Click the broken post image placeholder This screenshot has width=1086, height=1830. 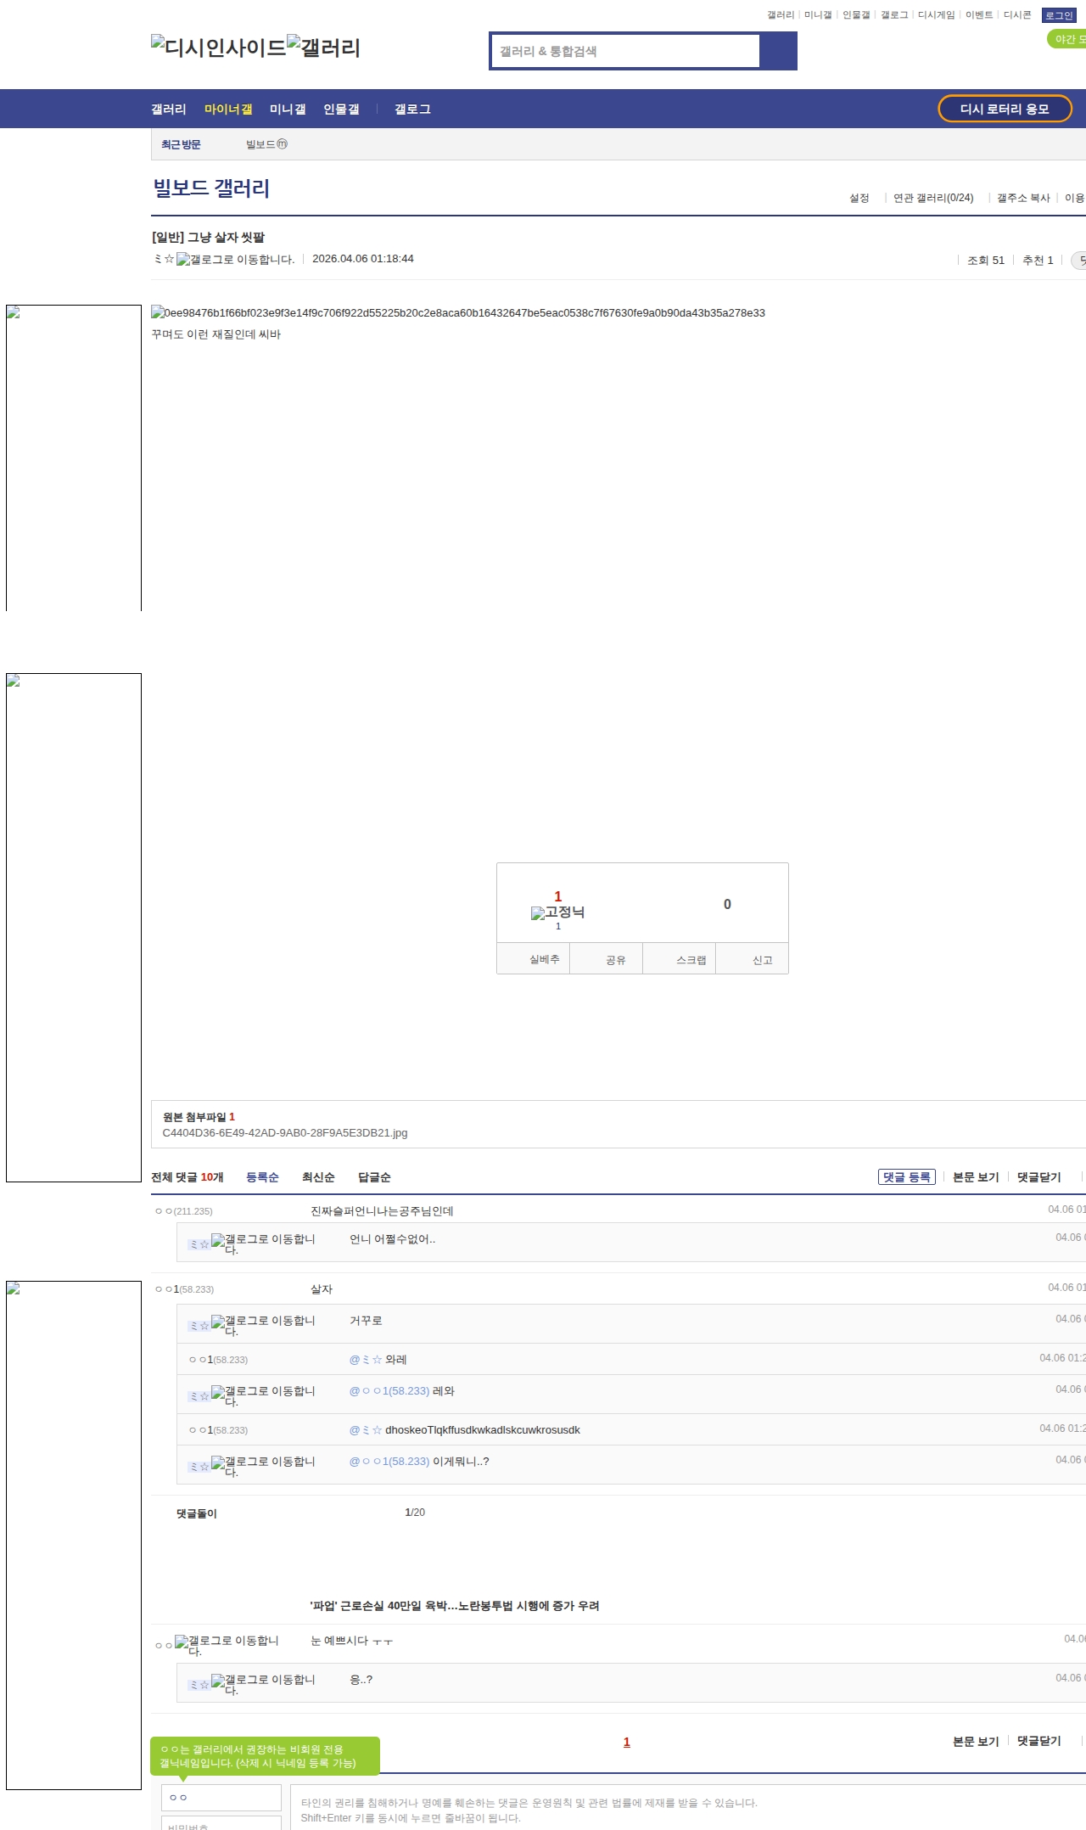click(458, 312)
